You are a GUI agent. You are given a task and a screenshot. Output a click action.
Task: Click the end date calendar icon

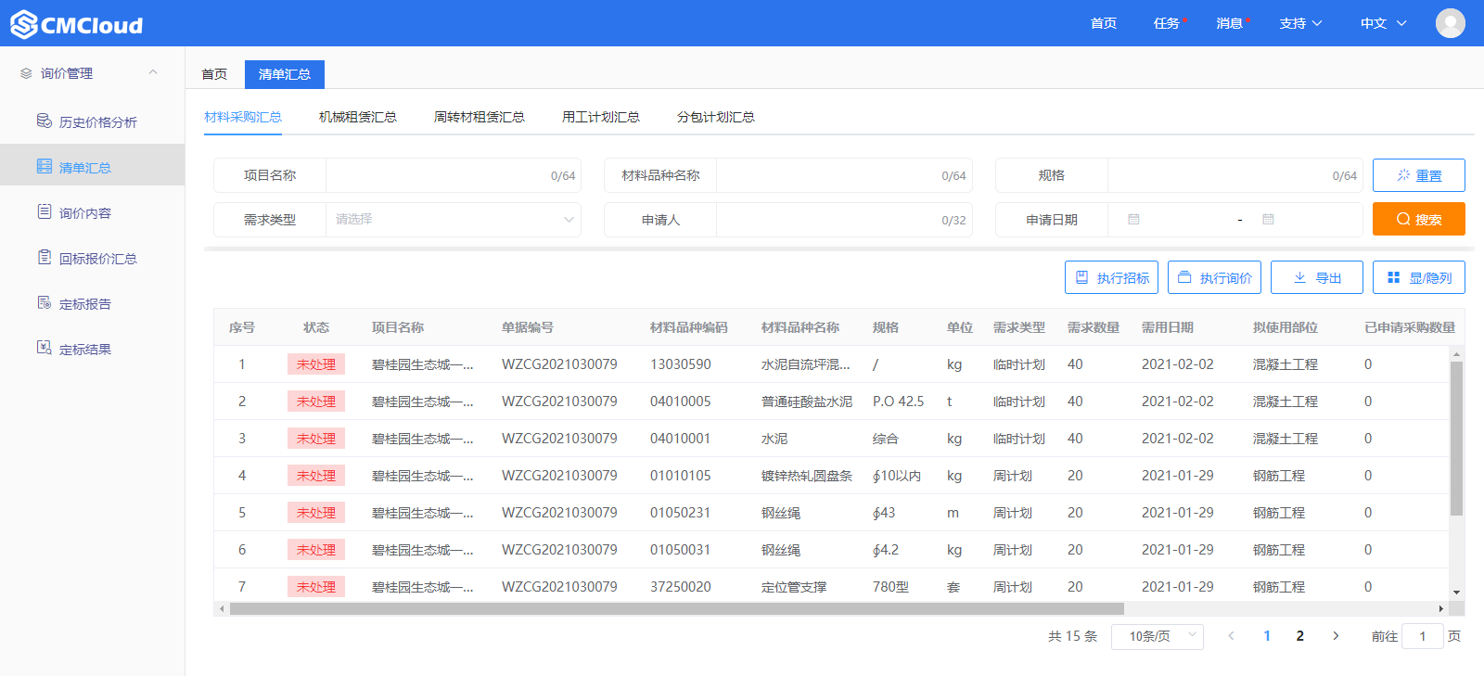[1268, 220]
